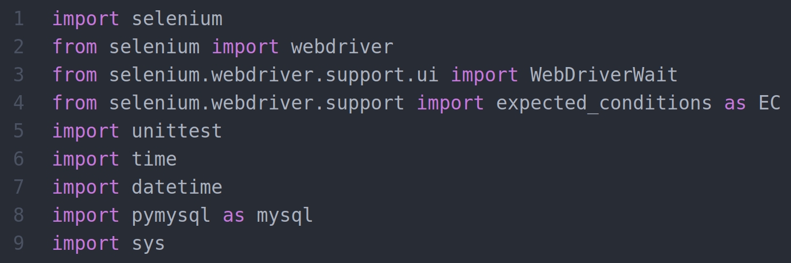Screen dimensions: 791x263
Task: Click 'selenium.webdriver.support.ui' module path
Action: 274,75
